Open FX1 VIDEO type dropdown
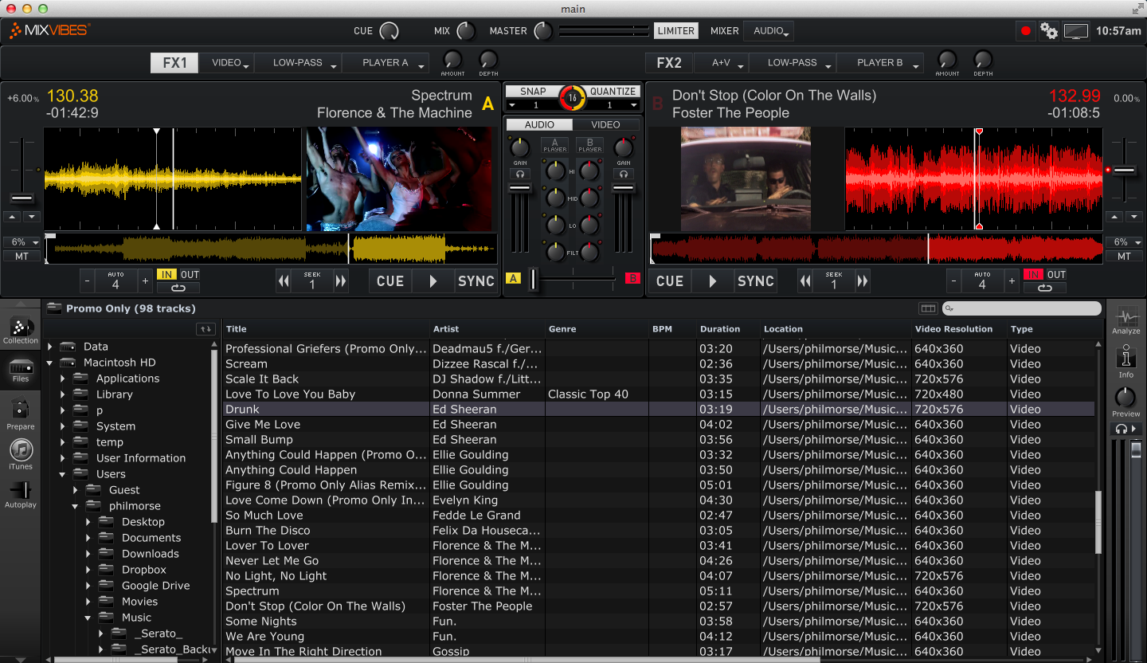The image size is (1147, 663). tap(226, 63)
